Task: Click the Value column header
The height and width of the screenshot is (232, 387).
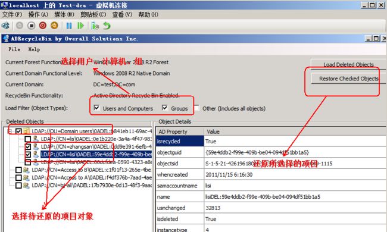Action: tap(295, 131)
